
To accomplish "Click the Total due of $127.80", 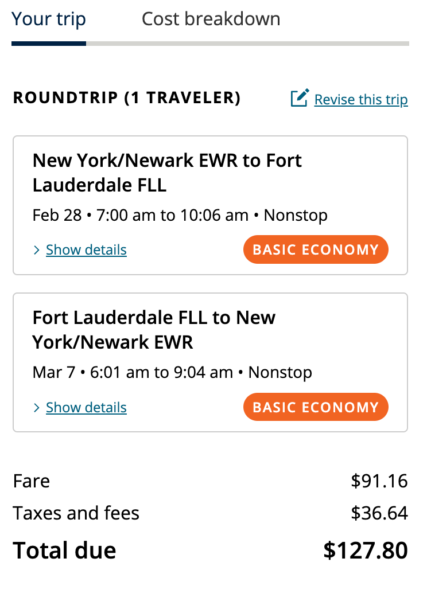I will click(366, 549).
